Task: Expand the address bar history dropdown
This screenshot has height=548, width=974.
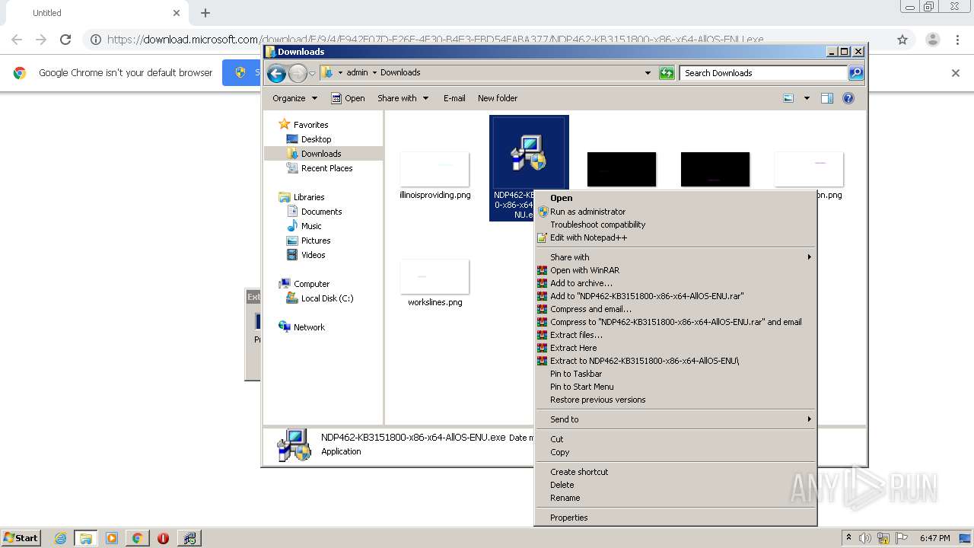Action: [648, 73]
